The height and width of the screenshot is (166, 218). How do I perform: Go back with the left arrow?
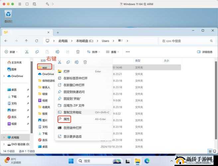(x=6, y=41)
